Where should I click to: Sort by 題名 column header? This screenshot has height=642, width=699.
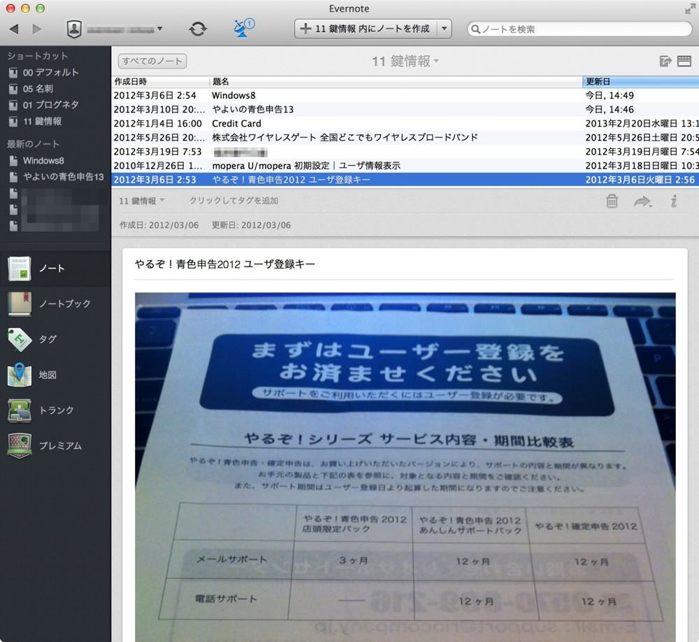pyautogui.click(x=396, y=82)
